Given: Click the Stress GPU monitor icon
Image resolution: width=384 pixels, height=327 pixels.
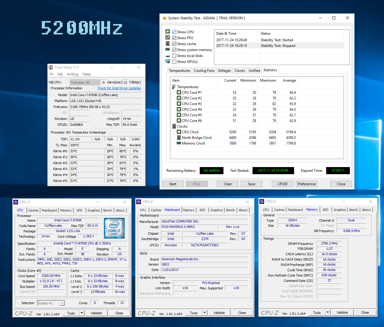Looking at the screenshot, I should (168, 61).
